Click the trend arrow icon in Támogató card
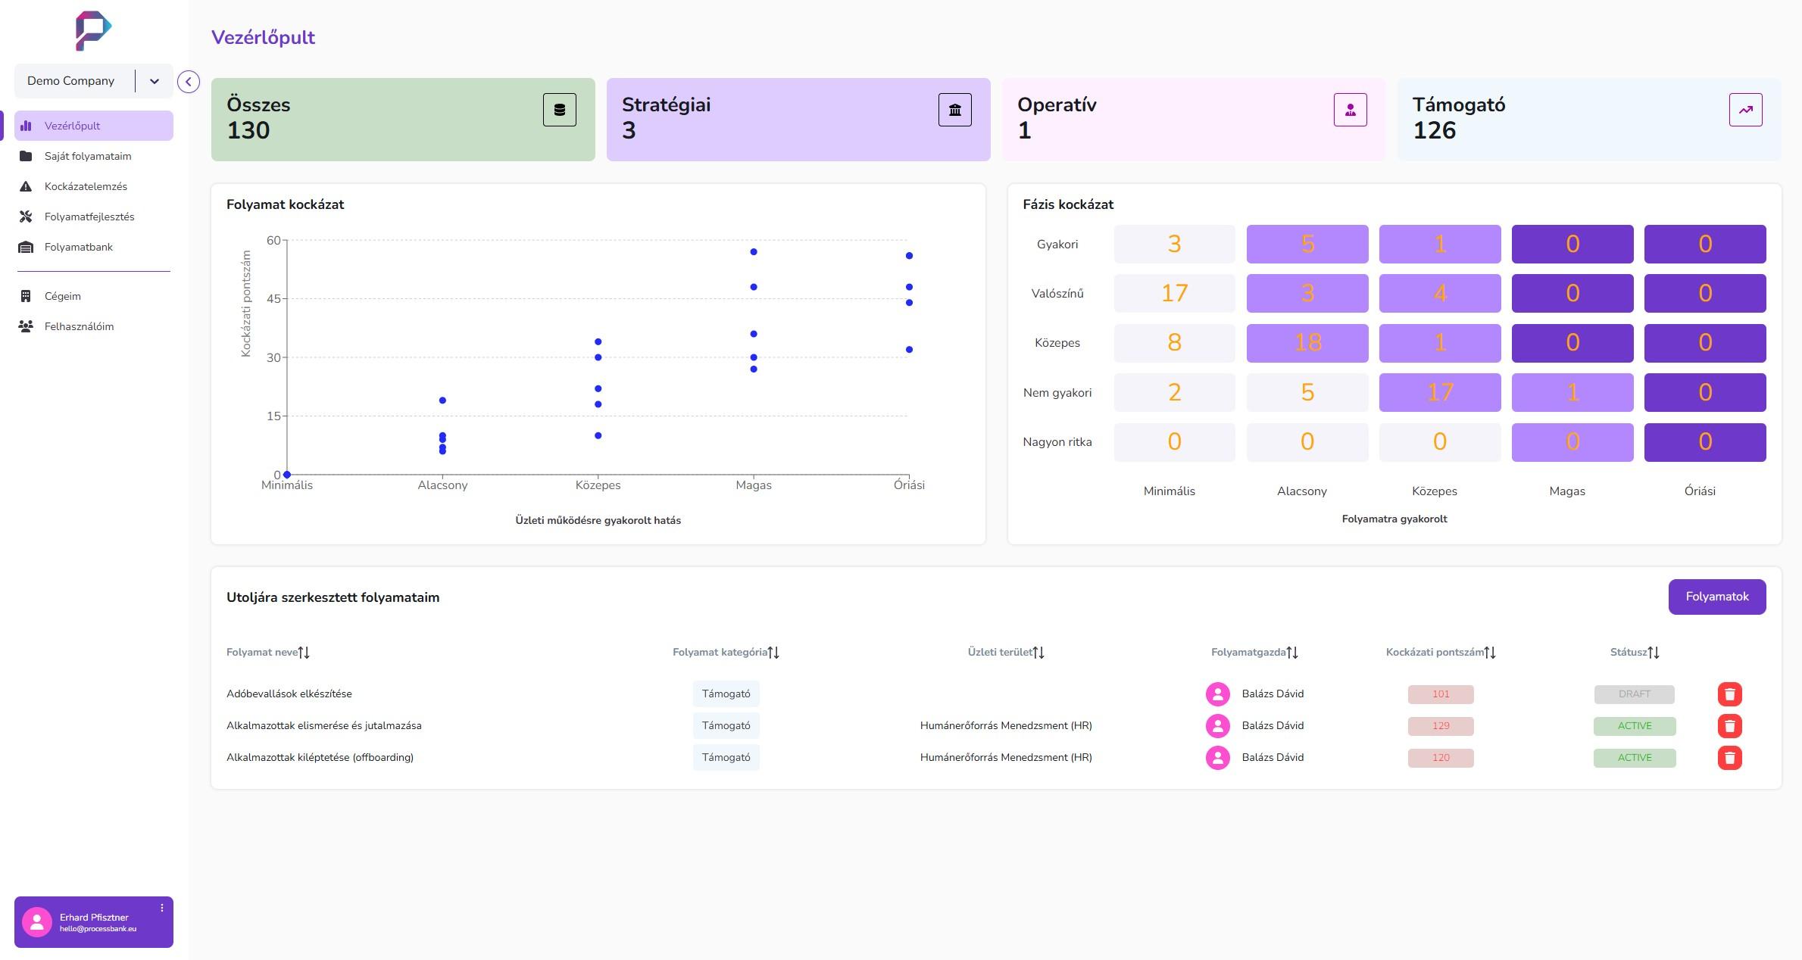This screenshot has width=1802, height=960. (x=1745, y=110)
